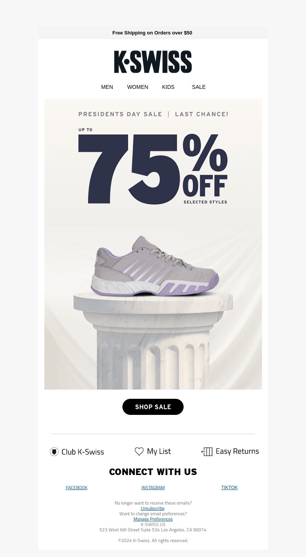The height and width of the screenshot is (557, 306).
Task: Open the WOMEN category
Action: [x=138, y=87]
